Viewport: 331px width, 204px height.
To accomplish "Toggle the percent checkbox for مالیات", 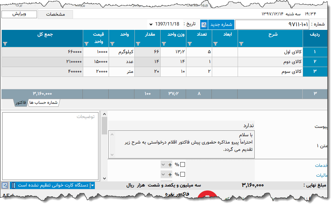I will pos(183,174).
